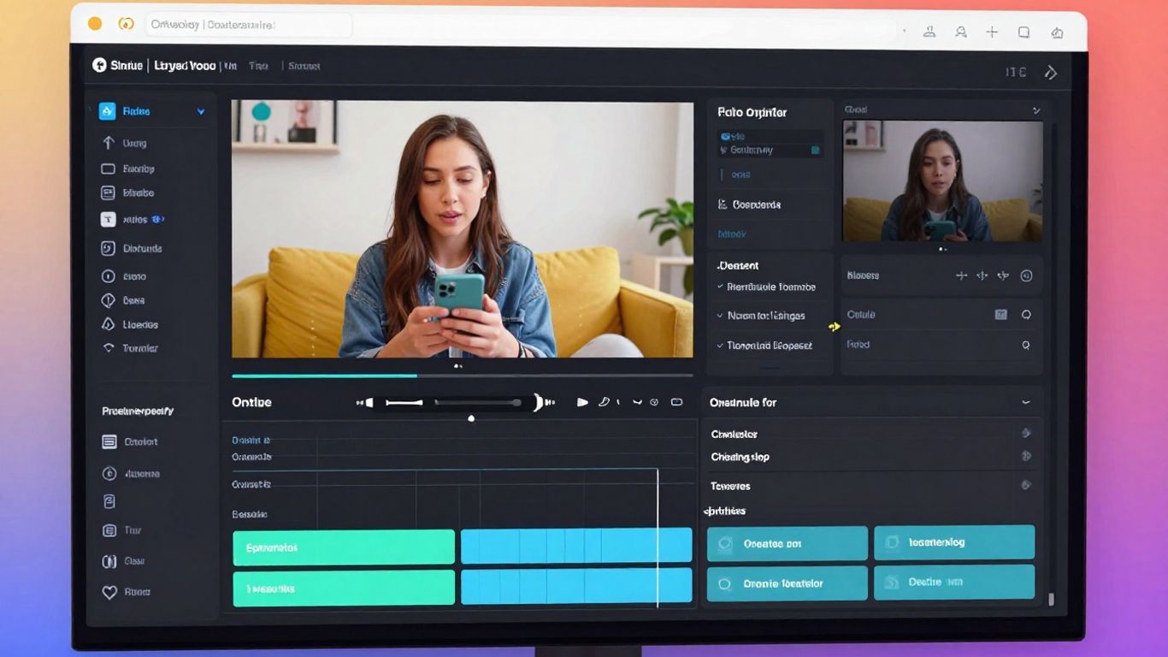Click the funnel icon at the upper sidebar's end

(108, 348)
